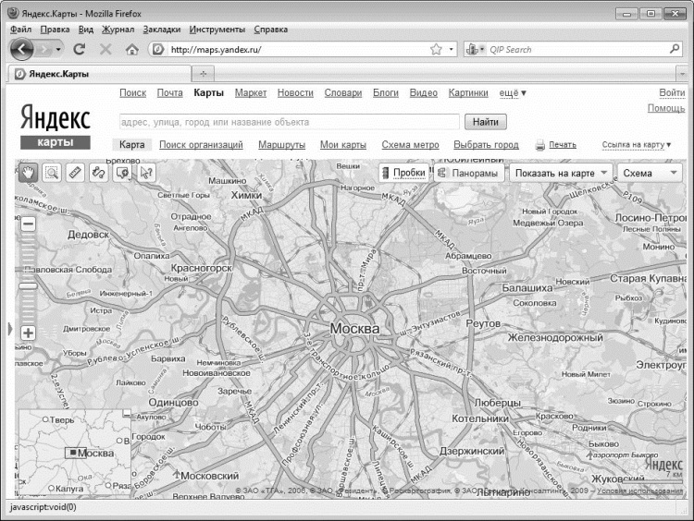Select the ruler distance tool
The width and height of the screenshot is (694, 521).
click(75, 173)
